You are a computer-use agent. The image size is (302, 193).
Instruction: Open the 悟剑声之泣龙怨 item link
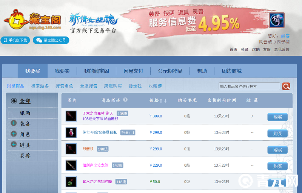(x=96, y=165)
